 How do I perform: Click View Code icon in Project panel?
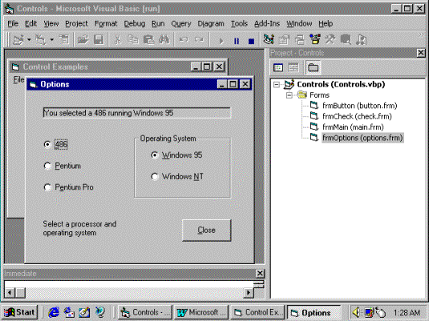[x=278, y=67]
